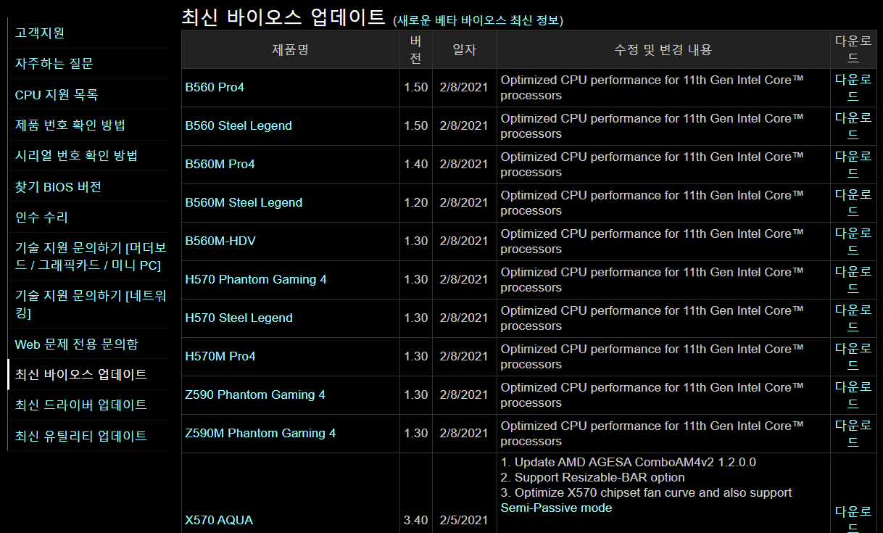Open H570 Phantom Gaming 4 link

pyautogui.click(x=256, y=279)
